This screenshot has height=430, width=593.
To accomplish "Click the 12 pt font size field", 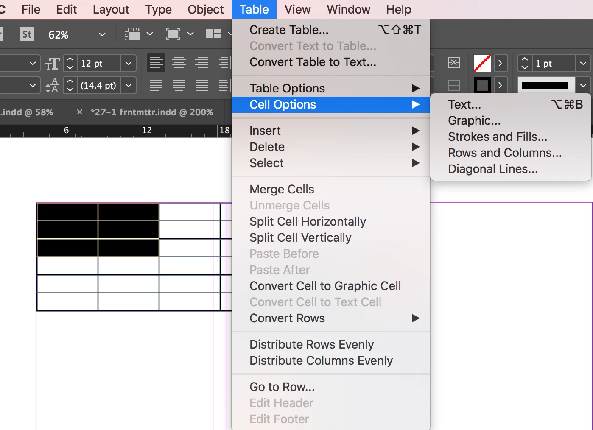I will (x=100, y=63).
